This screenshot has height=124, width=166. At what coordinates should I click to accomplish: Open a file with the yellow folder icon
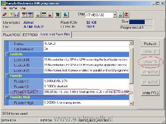click(10, 15)
